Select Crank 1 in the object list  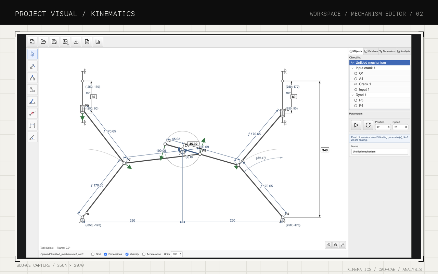pyautogui.click(x=379, y=84)
